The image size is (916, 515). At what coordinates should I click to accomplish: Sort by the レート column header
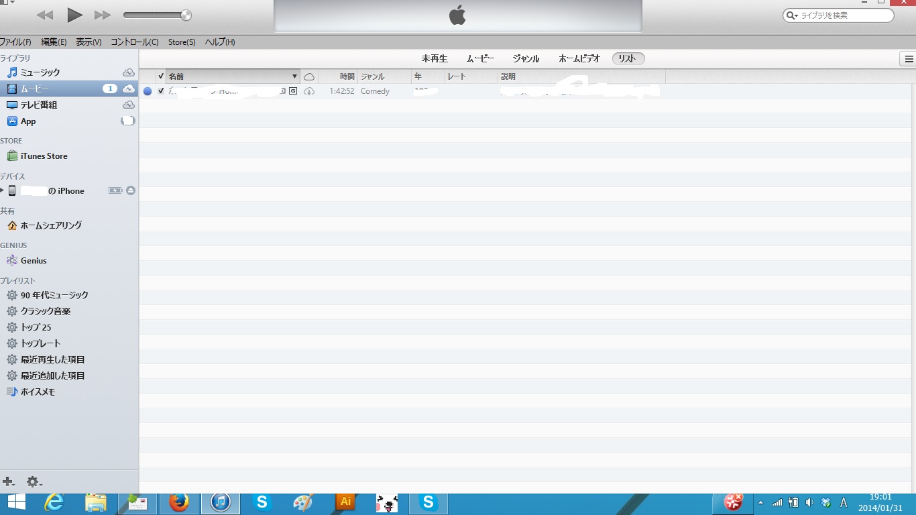[x=471, y=76]
